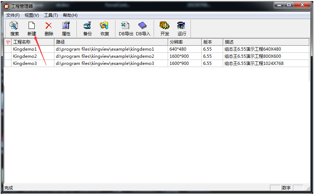Sort by 版本 column header

coord(212,42)
